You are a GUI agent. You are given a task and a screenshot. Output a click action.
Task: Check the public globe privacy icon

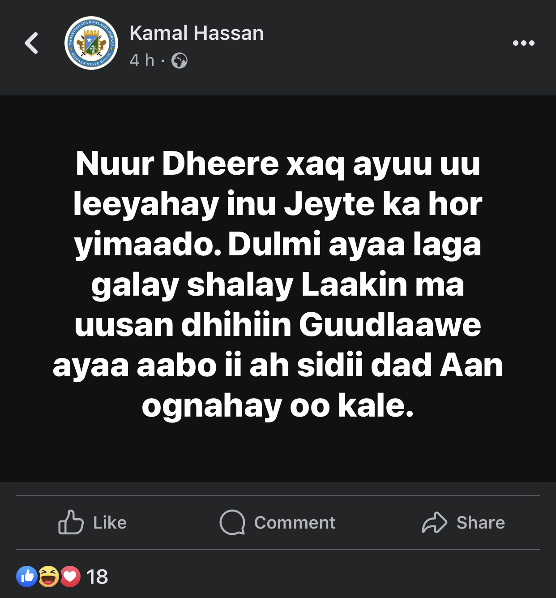pyautogui.click(x=180, y=60)
